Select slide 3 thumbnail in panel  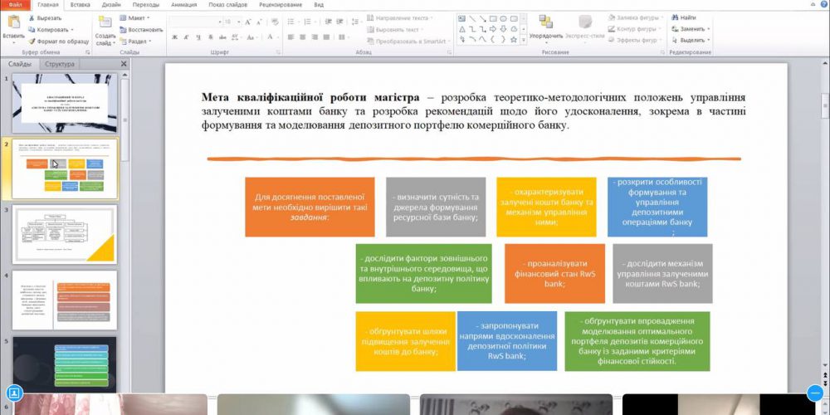(x=65, y=233)
